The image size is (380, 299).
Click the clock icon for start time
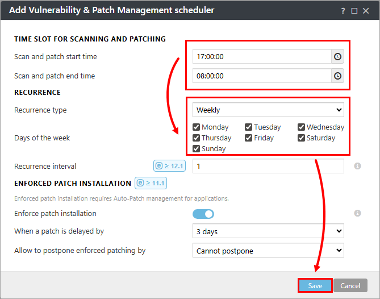(x=337, y=57)
